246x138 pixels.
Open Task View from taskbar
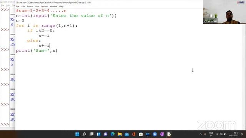pyautogui.click(x=91, y=134)
